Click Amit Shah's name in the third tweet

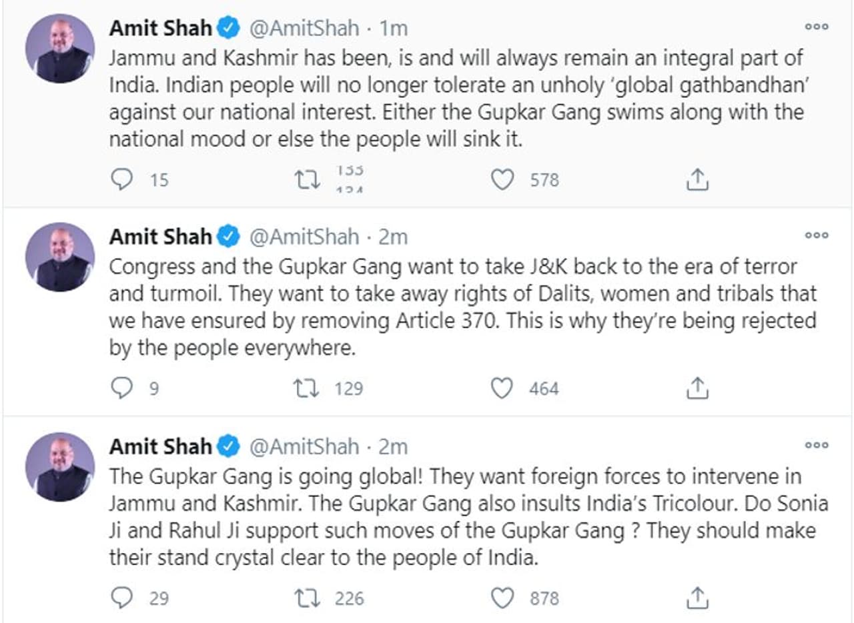(x=160, y=446)
